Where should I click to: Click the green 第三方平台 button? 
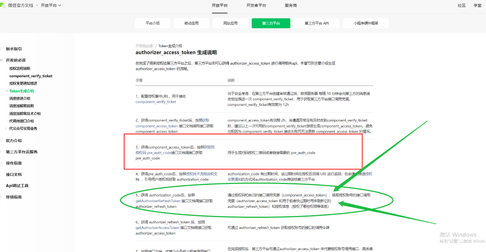(x=271, y=23)
